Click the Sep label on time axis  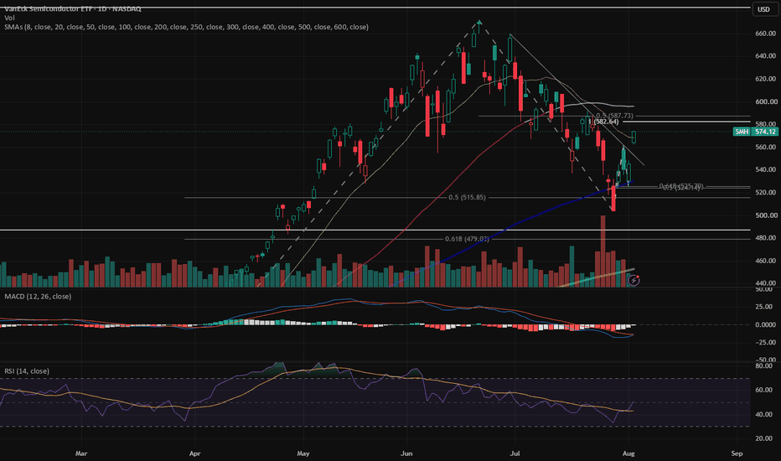click(737, 453)
